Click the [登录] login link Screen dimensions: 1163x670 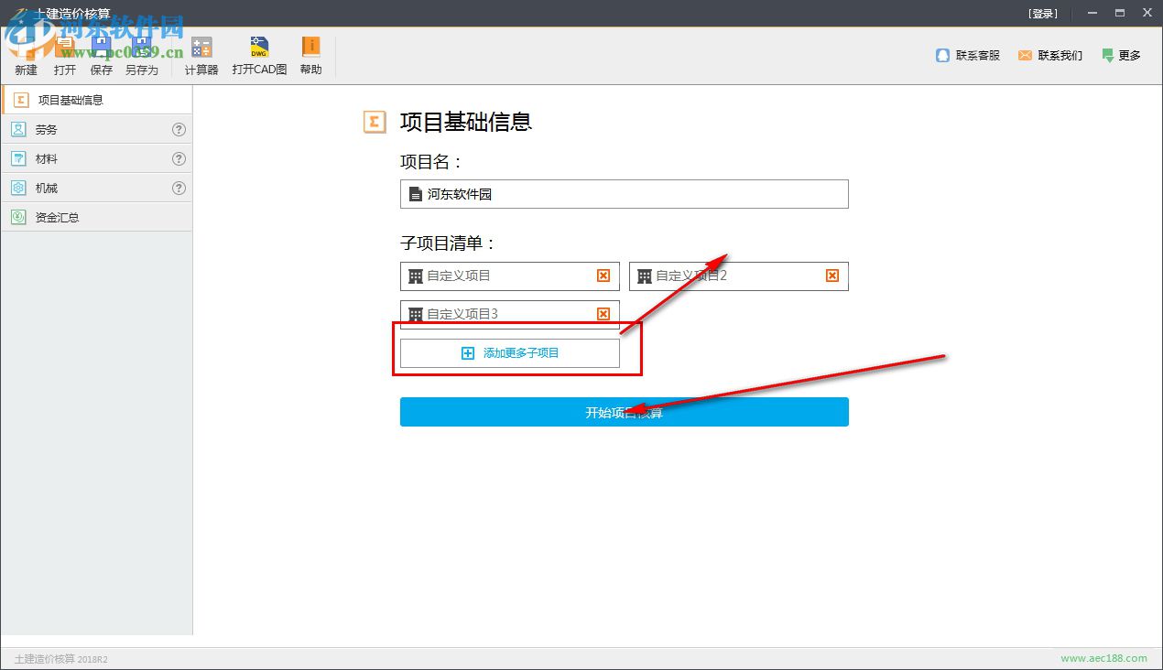[1043, 14]
